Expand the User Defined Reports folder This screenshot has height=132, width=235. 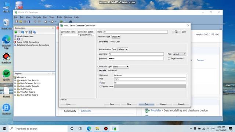15,95
